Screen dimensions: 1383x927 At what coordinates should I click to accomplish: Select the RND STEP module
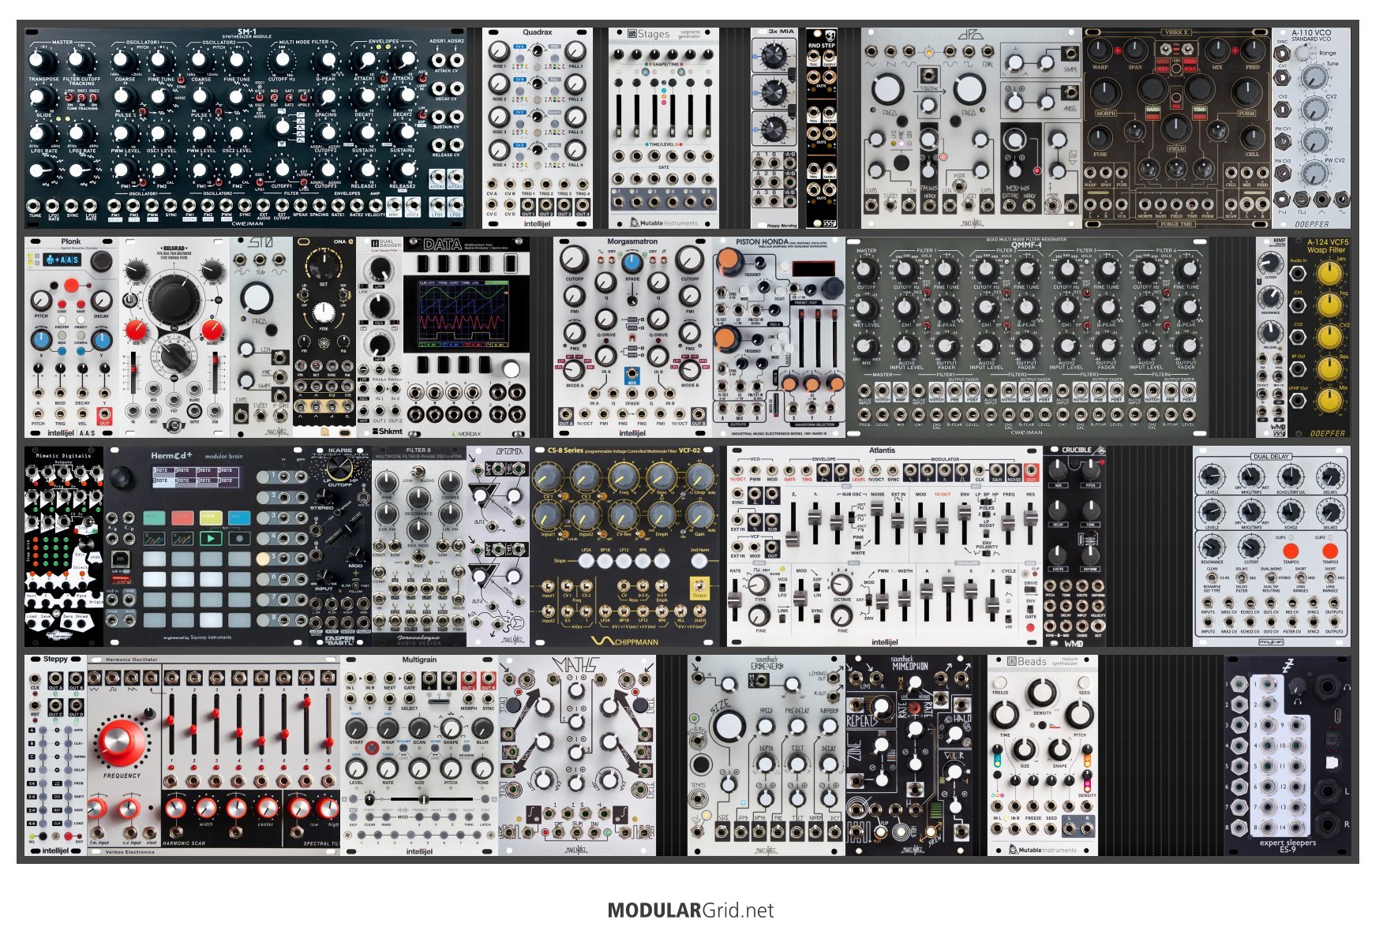pyautogui.click(x=821, y=129)
